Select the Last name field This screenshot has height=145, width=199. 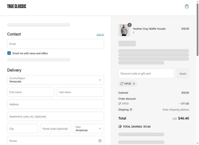(80, 92)
